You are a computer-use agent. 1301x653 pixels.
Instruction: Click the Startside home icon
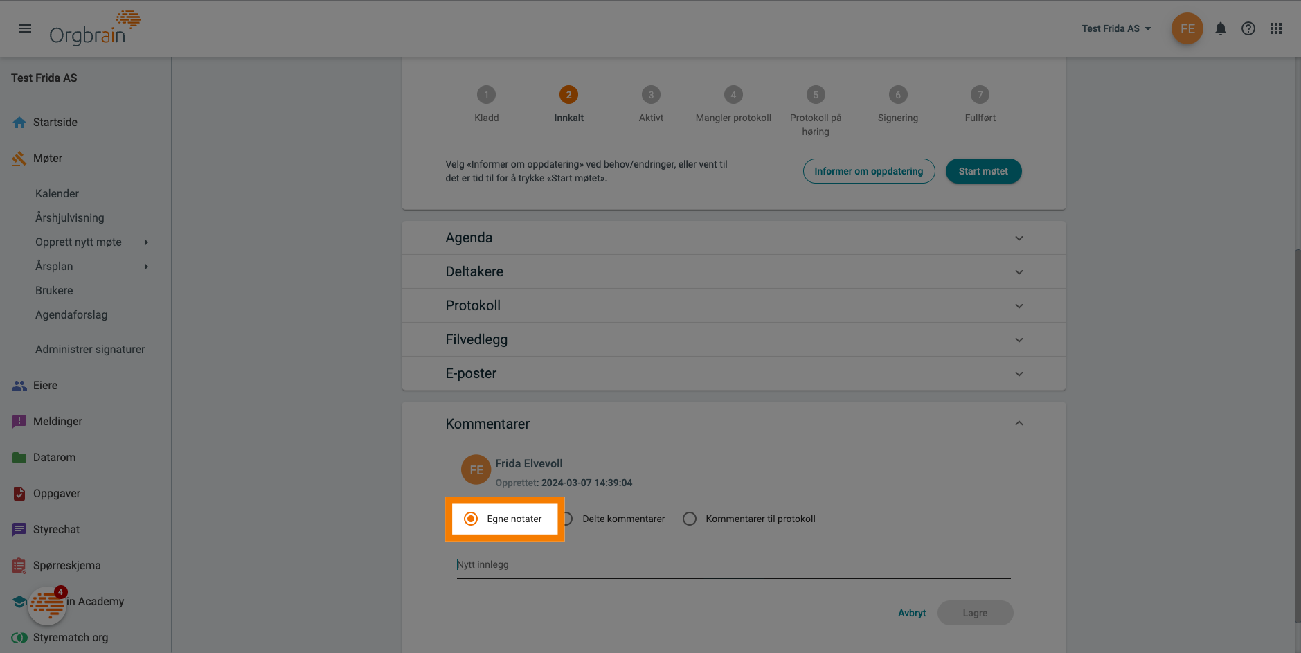19,123
